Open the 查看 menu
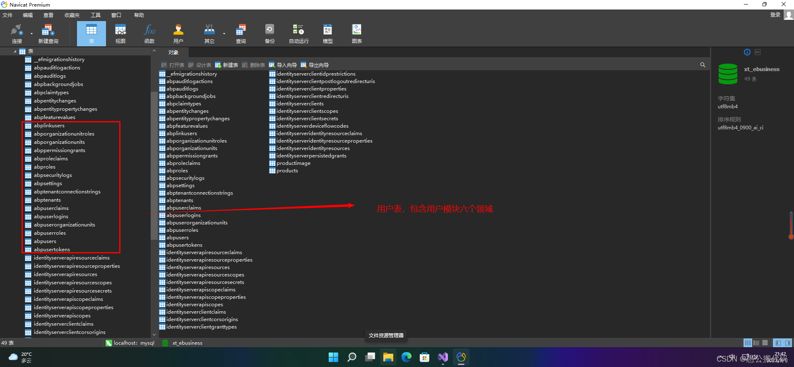The image size is (794, 367). click(x=48, y=15)
